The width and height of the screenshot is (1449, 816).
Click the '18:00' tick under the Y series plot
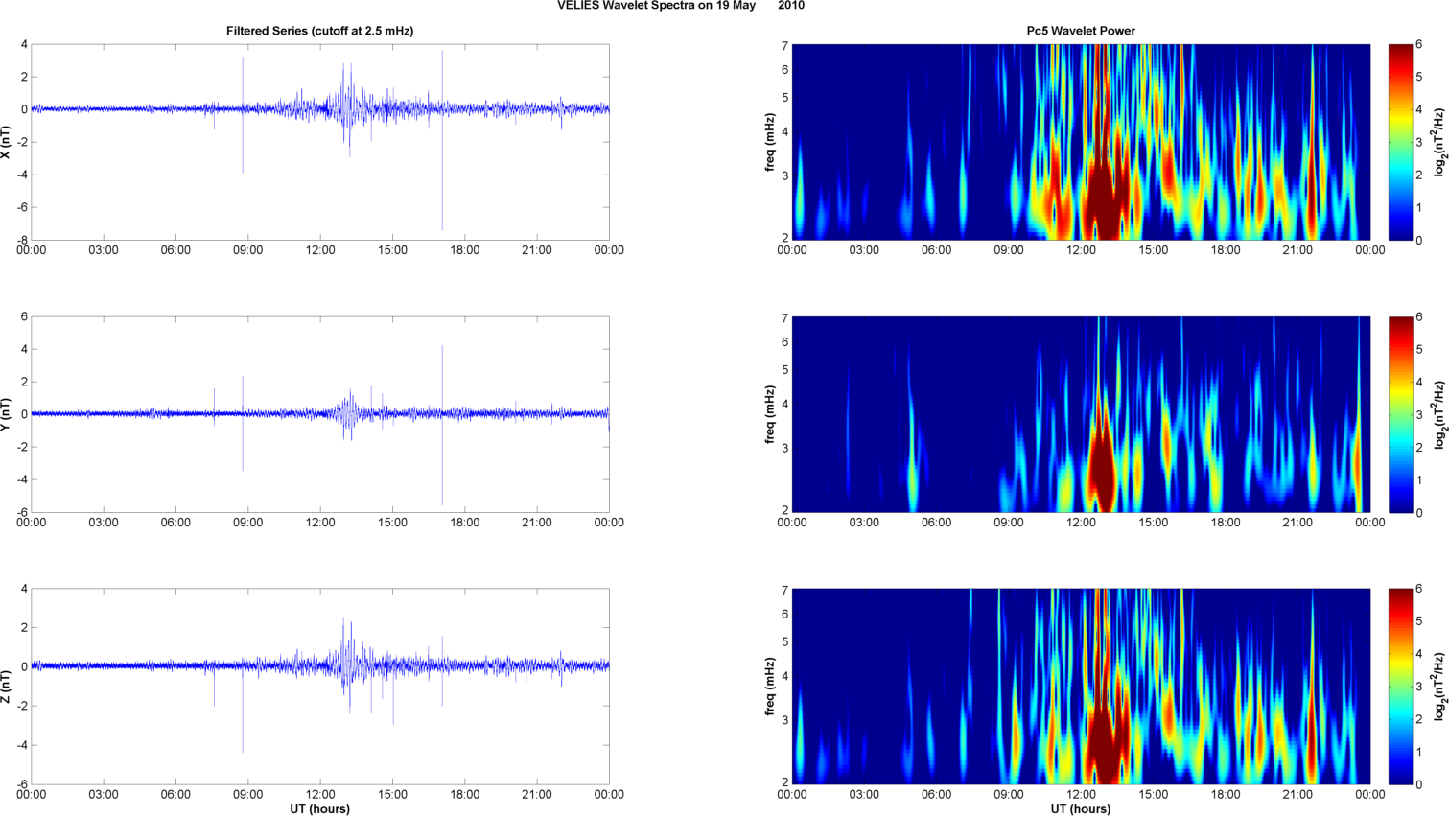[465, 523]
